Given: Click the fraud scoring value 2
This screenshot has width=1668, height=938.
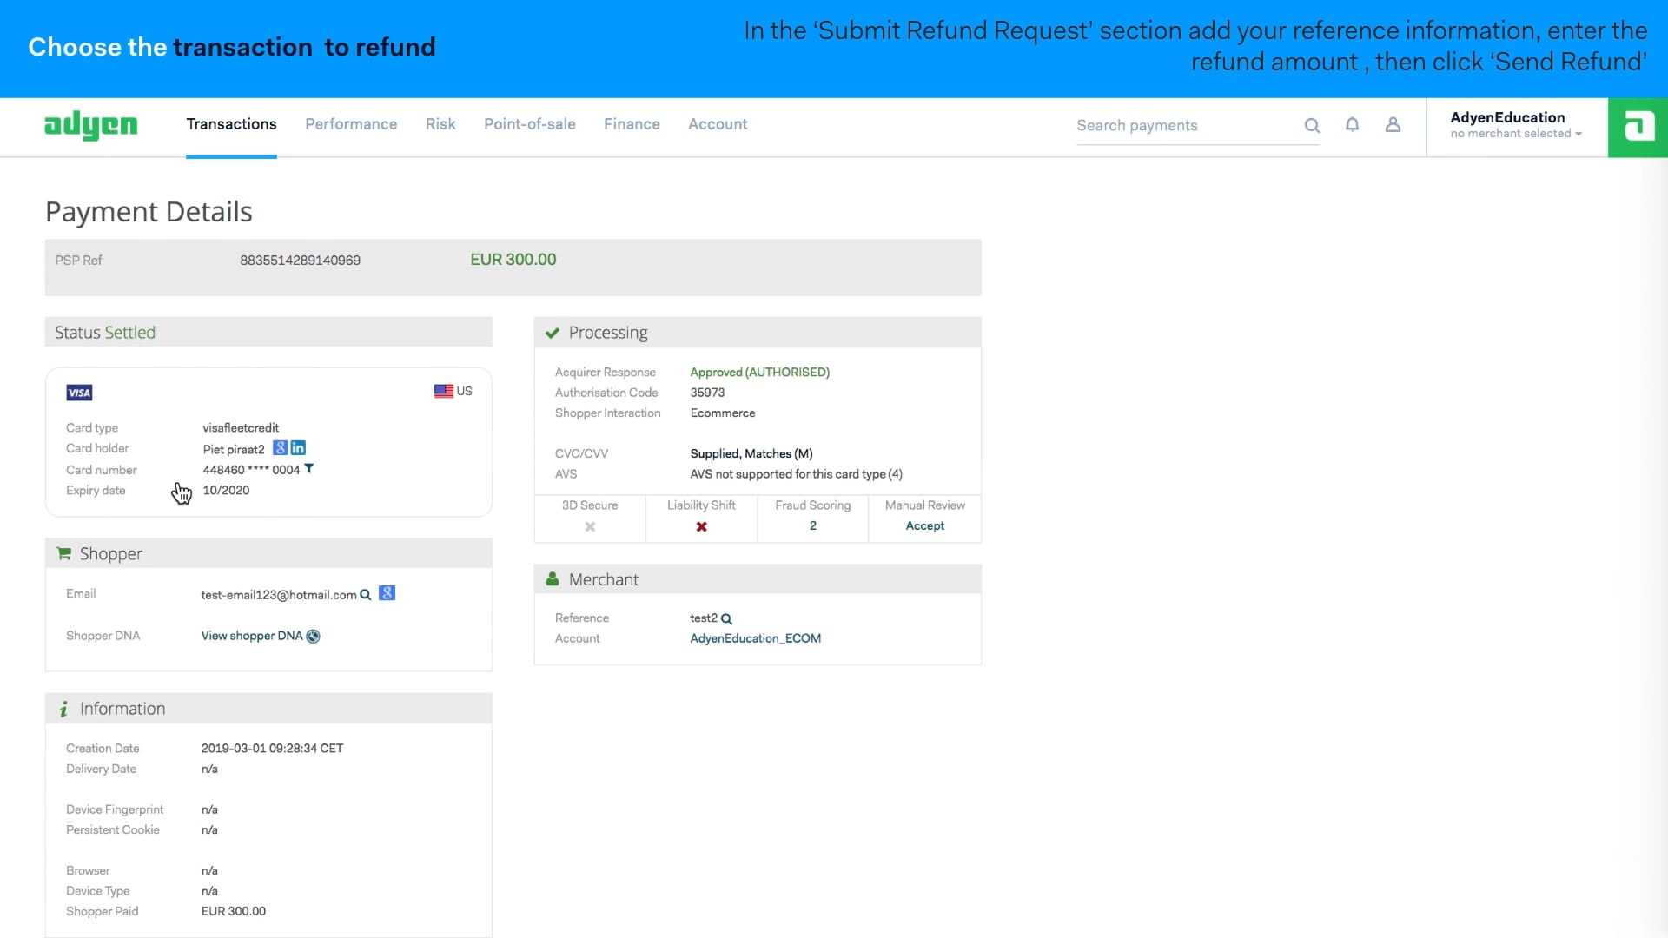Looking at the screenshot, I should (x=812, y=525).
